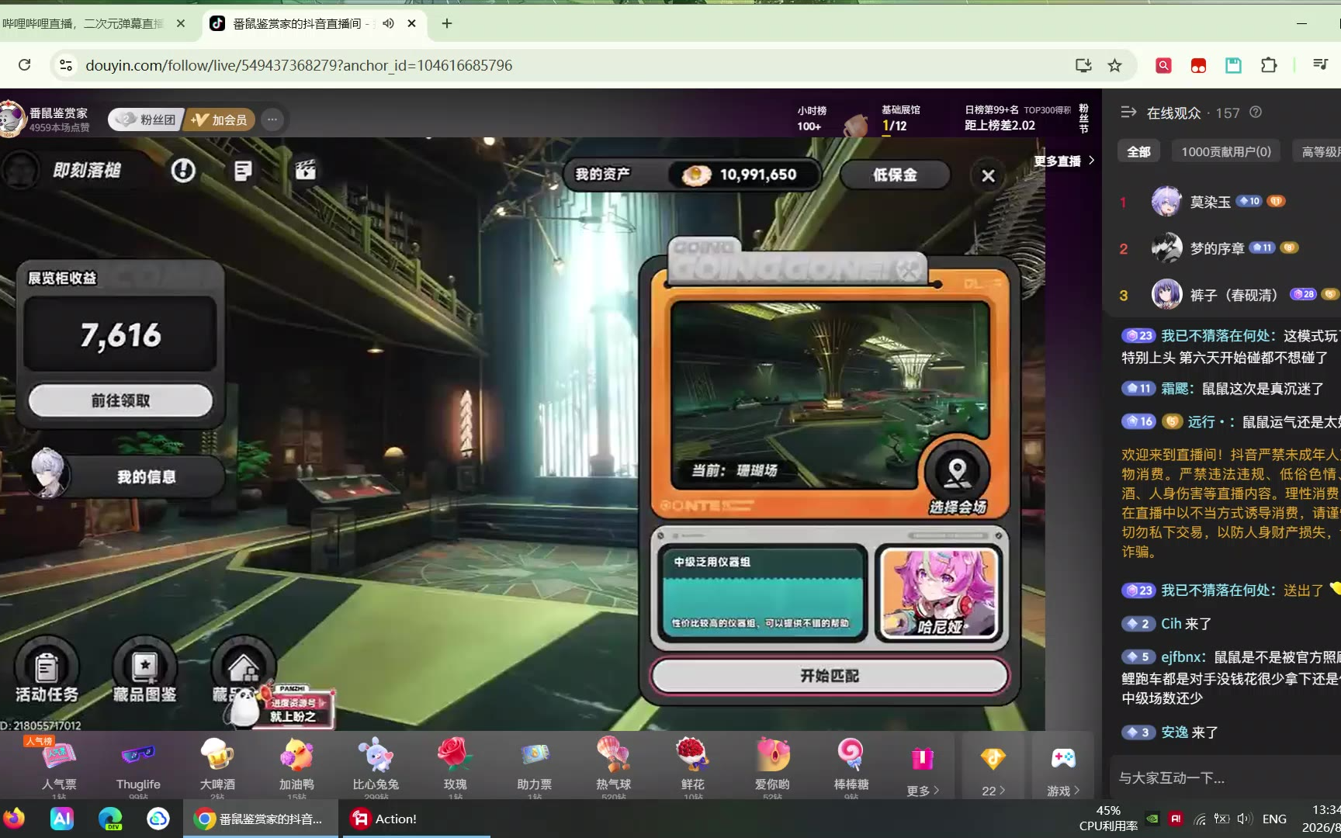This screenshot has height=838, width=1341.
Task: Open 我的信息 button
Action: coord(128,476)
